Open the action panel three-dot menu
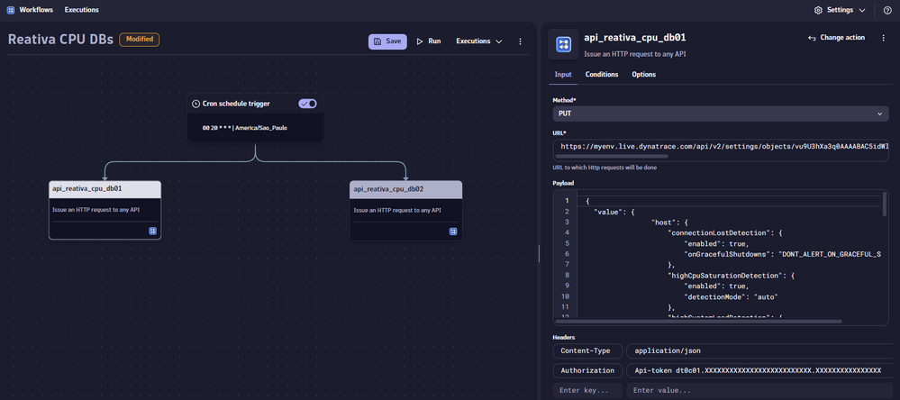900x400 pixels. (x=883, y=38)
